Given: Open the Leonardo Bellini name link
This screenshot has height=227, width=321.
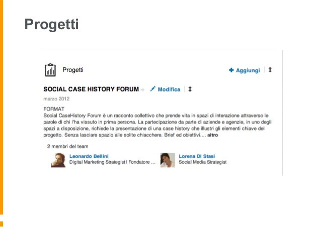Looking at the screenshot, I should pos(89,156).
